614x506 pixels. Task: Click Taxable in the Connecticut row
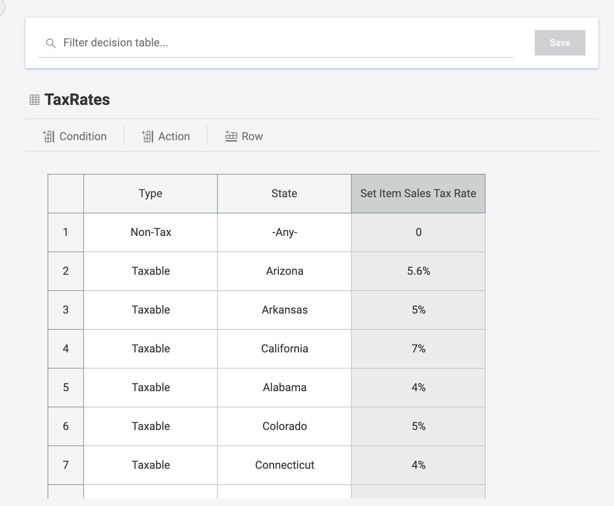pyautogui.click(x=151, y=465)
